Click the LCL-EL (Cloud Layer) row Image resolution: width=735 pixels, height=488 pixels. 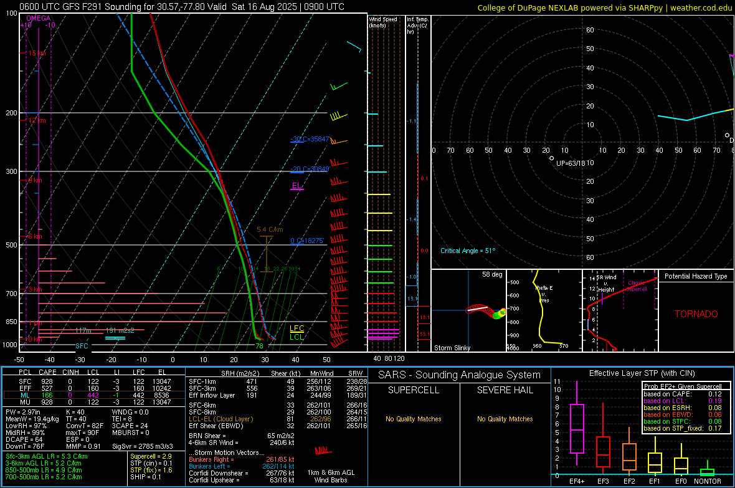tap(278, 419)
